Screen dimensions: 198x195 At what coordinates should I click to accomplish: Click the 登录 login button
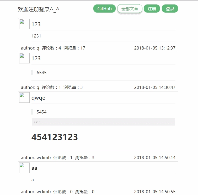(x=170, y=9)
